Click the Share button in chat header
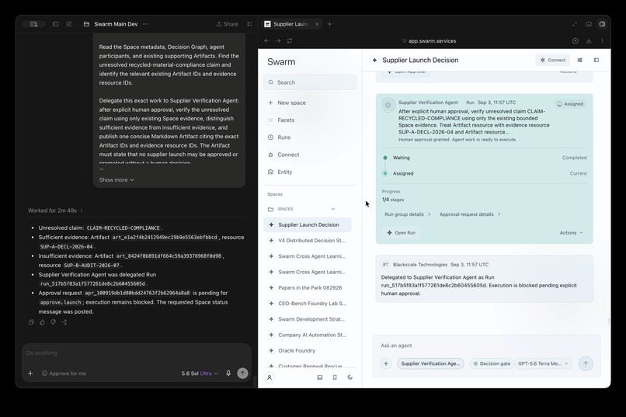This screenshot has height=417, width=626. pos(227,24)
